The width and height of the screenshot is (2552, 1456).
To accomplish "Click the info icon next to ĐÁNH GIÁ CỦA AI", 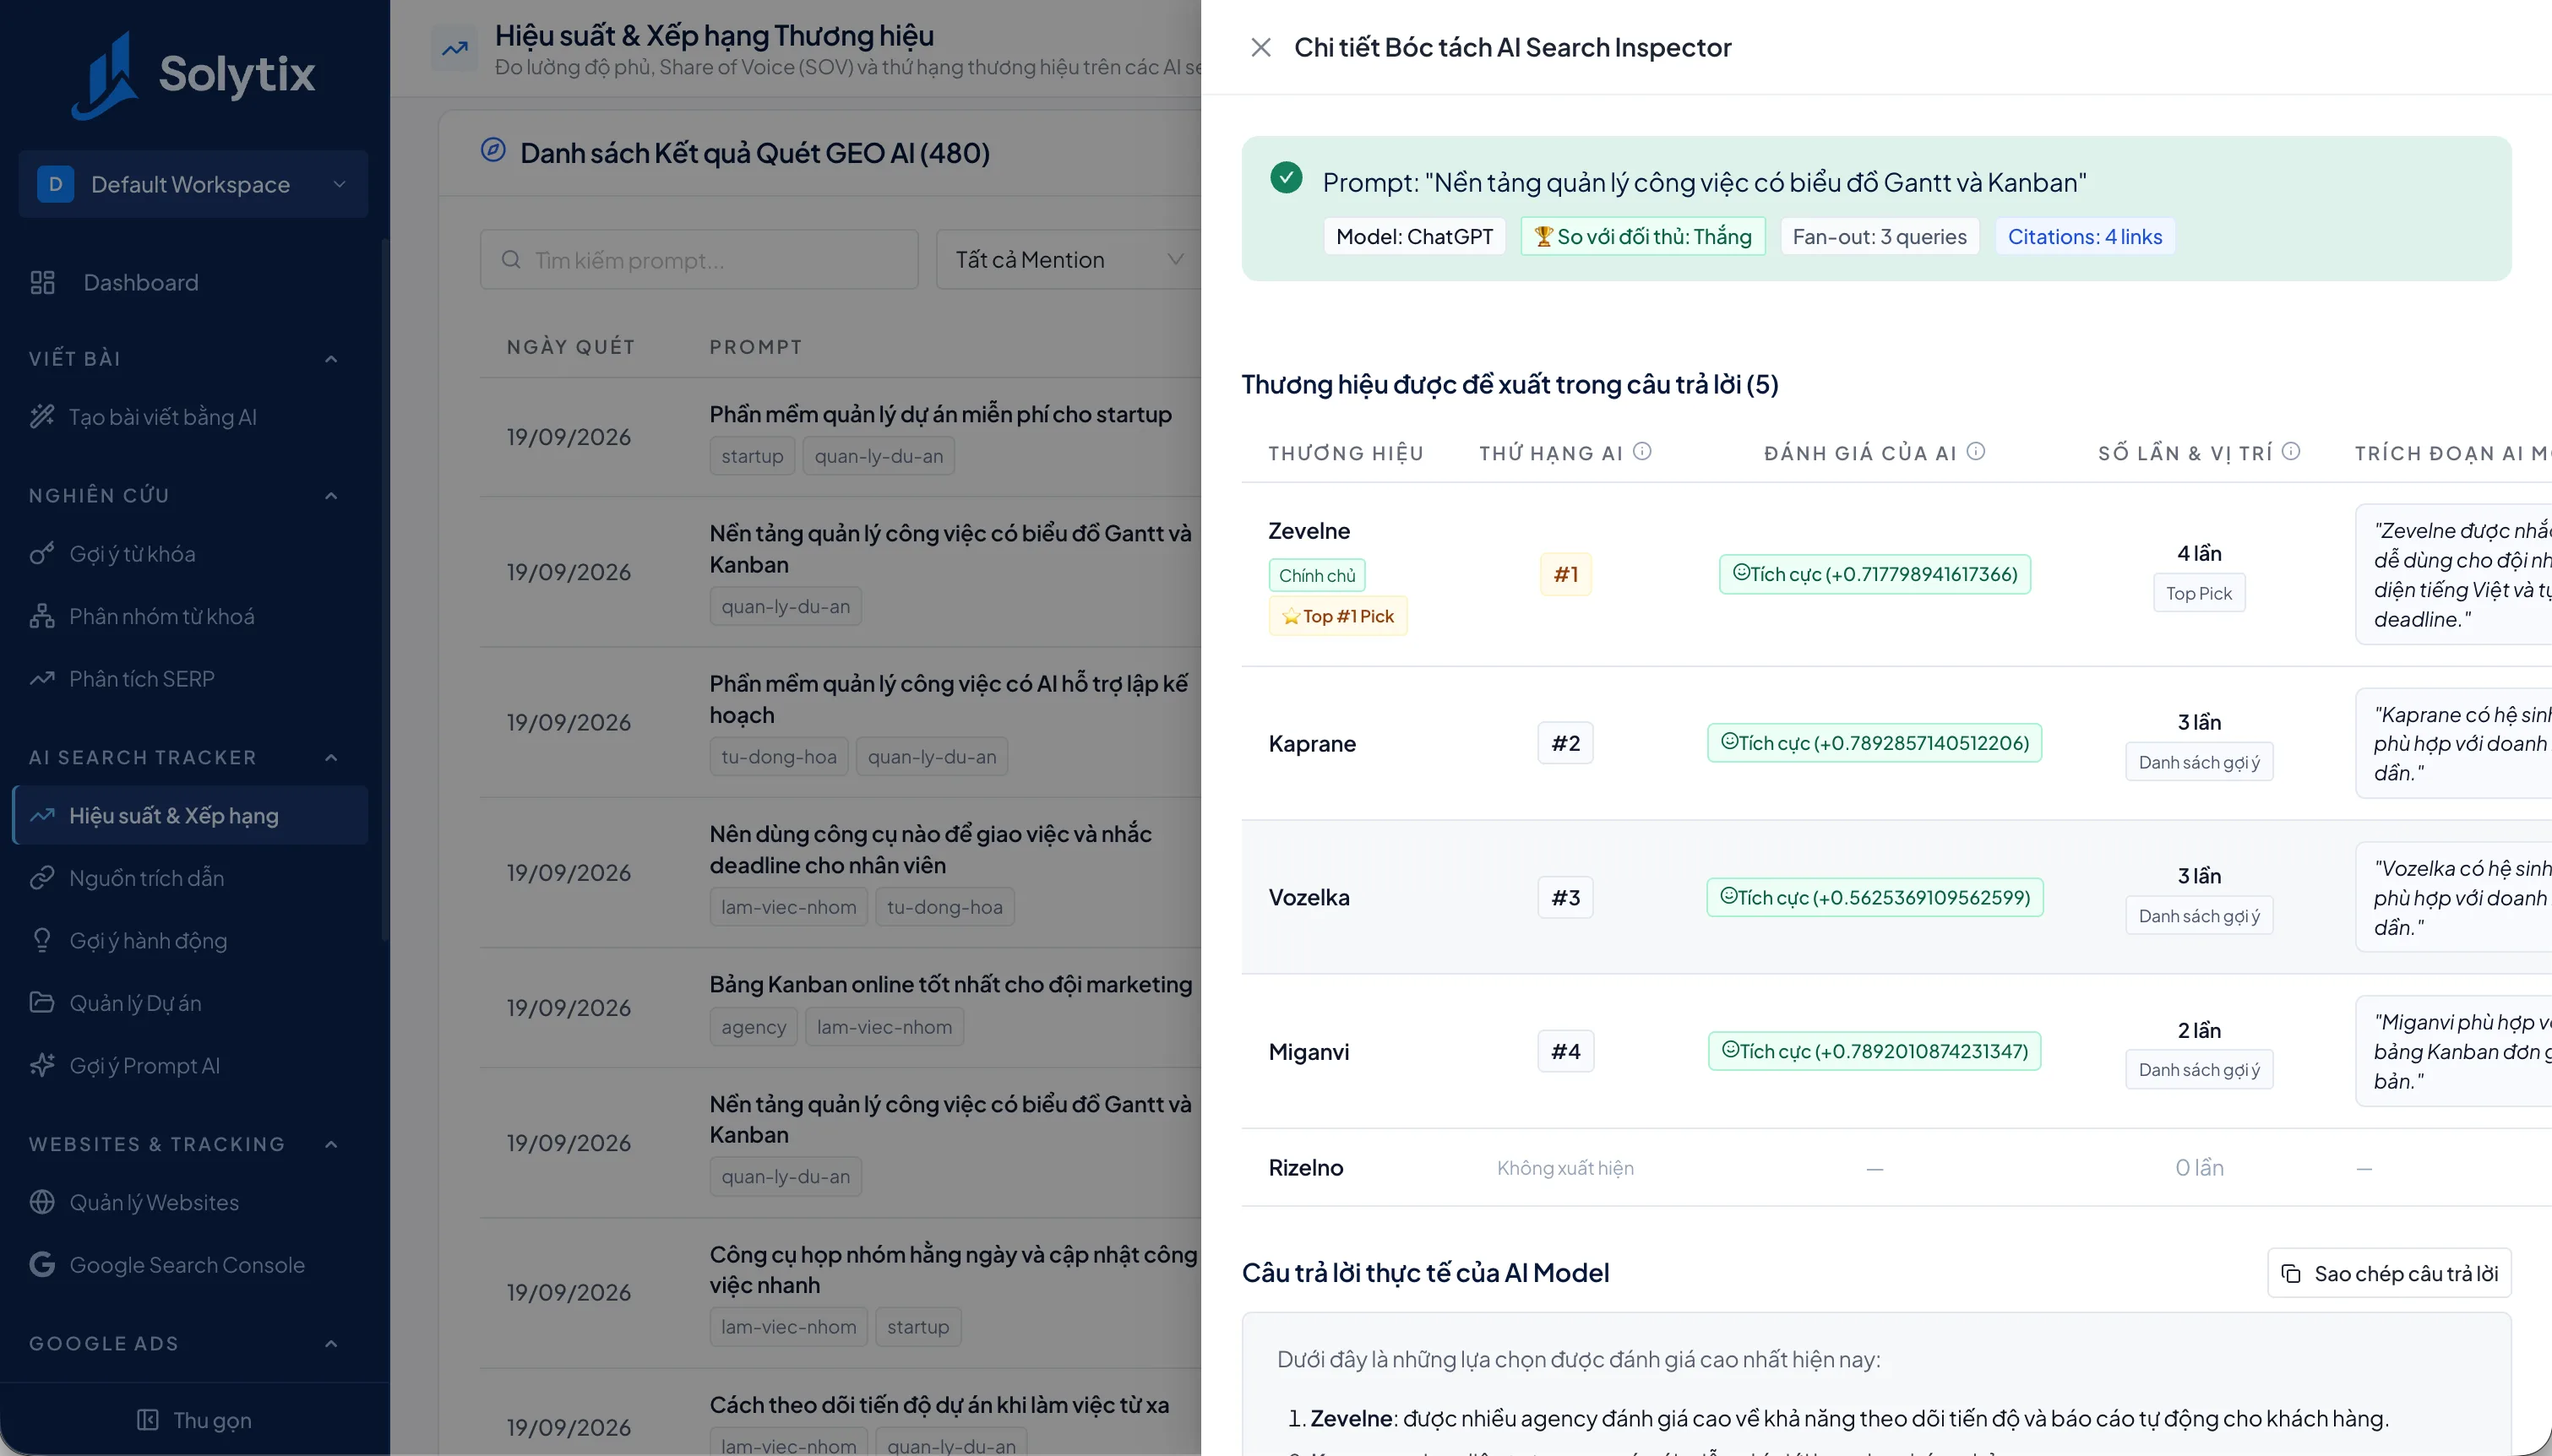I will 1976,451.
